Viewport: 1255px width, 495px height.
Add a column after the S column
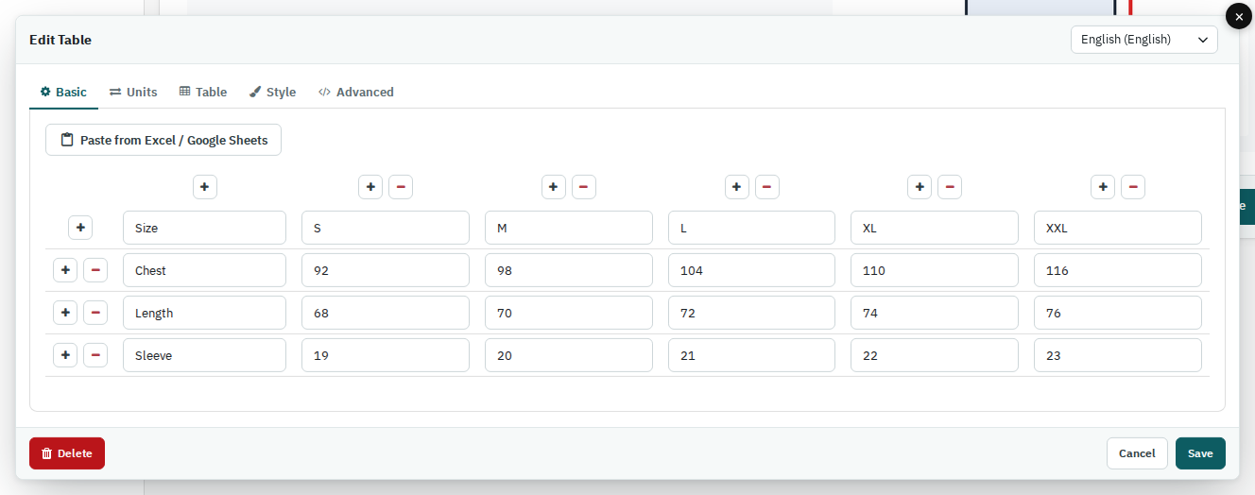(x=370, y=187)
